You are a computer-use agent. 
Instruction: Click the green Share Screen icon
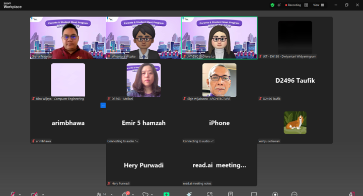click(x=167, y=194)
